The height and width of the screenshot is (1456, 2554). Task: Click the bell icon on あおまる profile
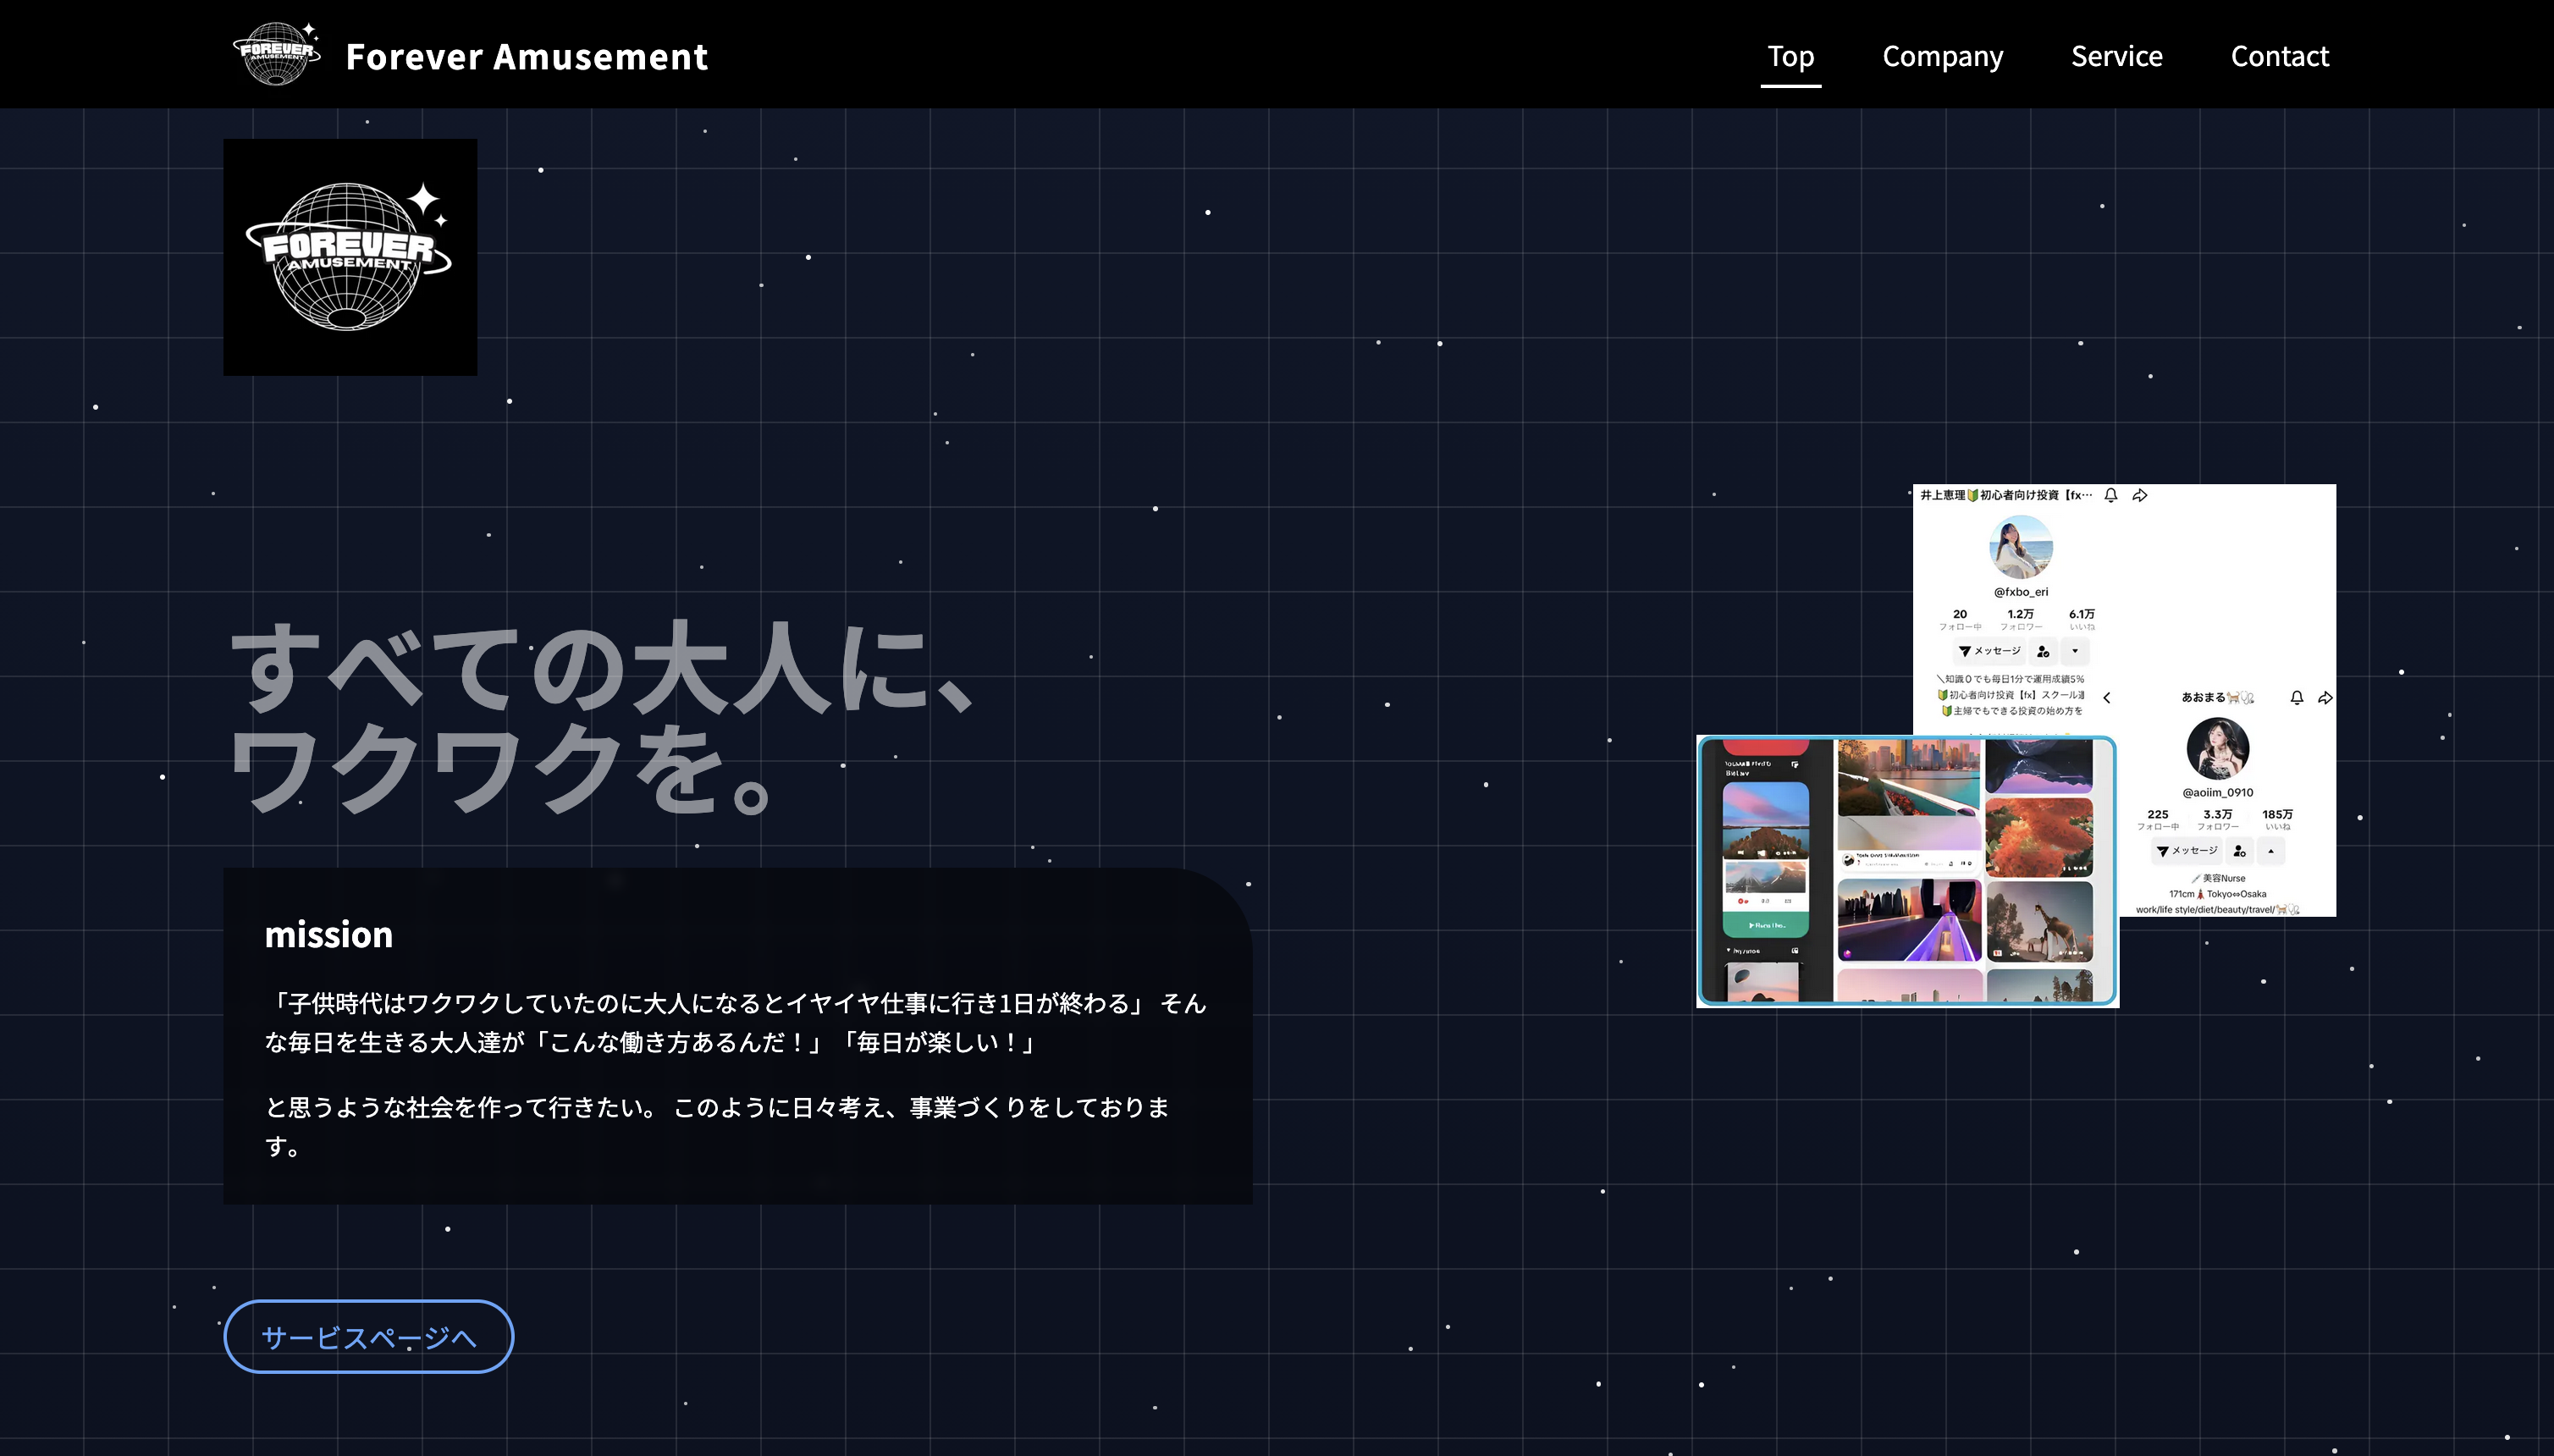(x=2297, y=697)
